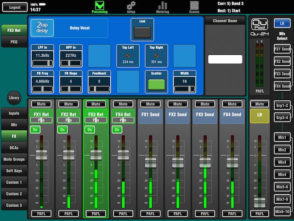Click the Qu-Pad Qu-24 logo
Image resolution: width=294 pixels, height=221 pixels.
coord(260,27)
